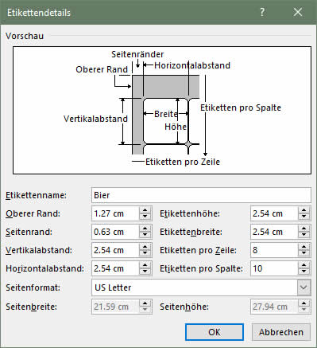Close the Etikettendetails dialog

(298, 12)
